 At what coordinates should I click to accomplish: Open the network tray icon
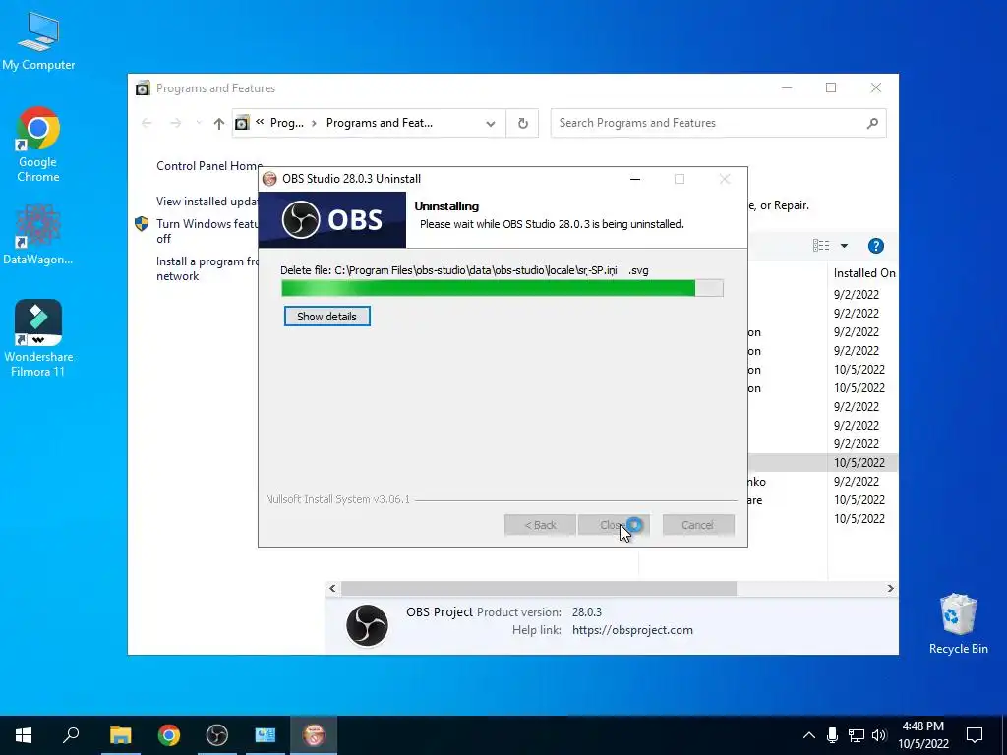(x=857, y=735)
